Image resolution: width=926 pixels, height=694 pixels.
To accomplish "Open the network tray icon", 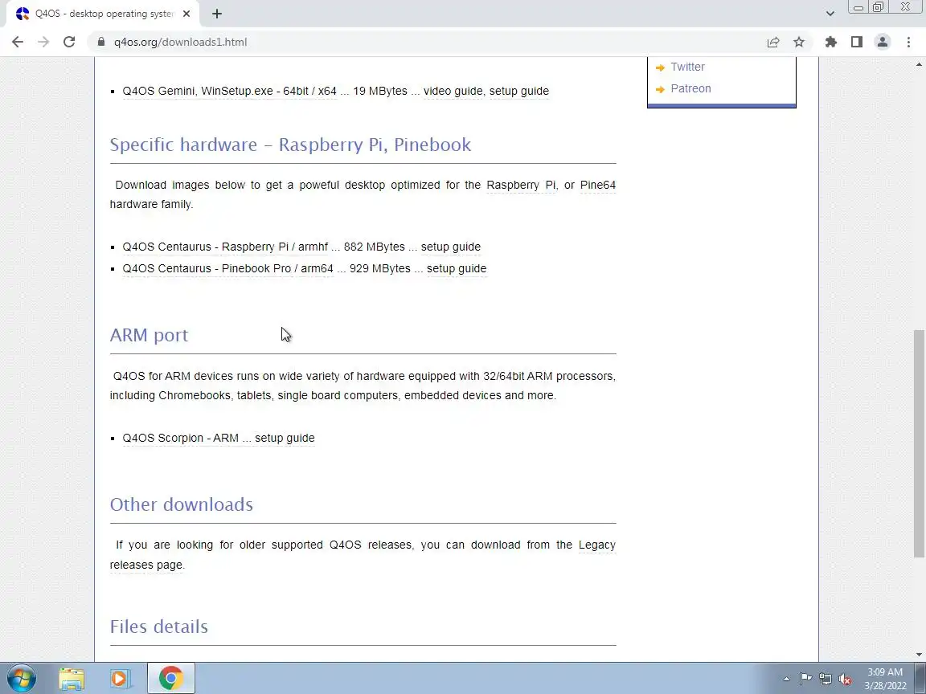I will click(825, 680).
